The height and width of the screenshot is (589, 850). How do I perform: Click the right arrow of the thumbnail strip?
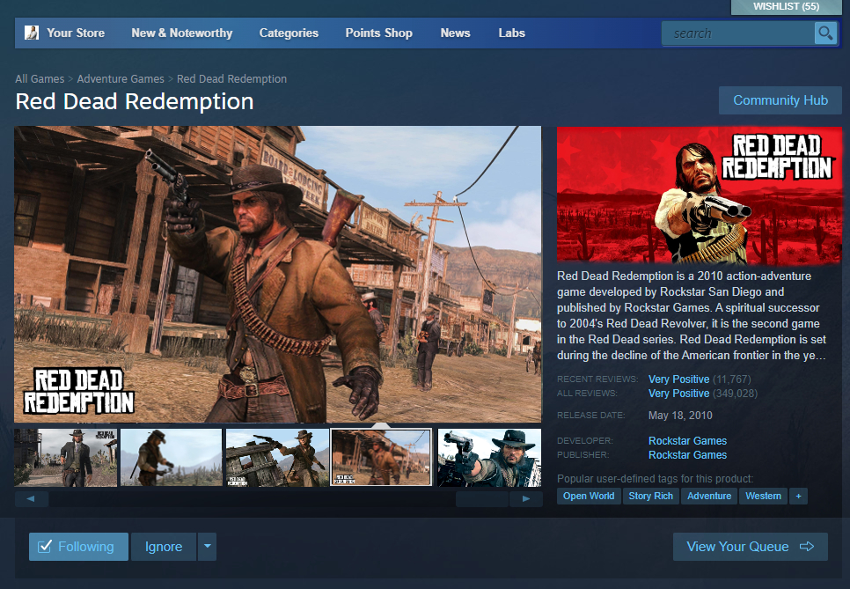pos(526,498)
